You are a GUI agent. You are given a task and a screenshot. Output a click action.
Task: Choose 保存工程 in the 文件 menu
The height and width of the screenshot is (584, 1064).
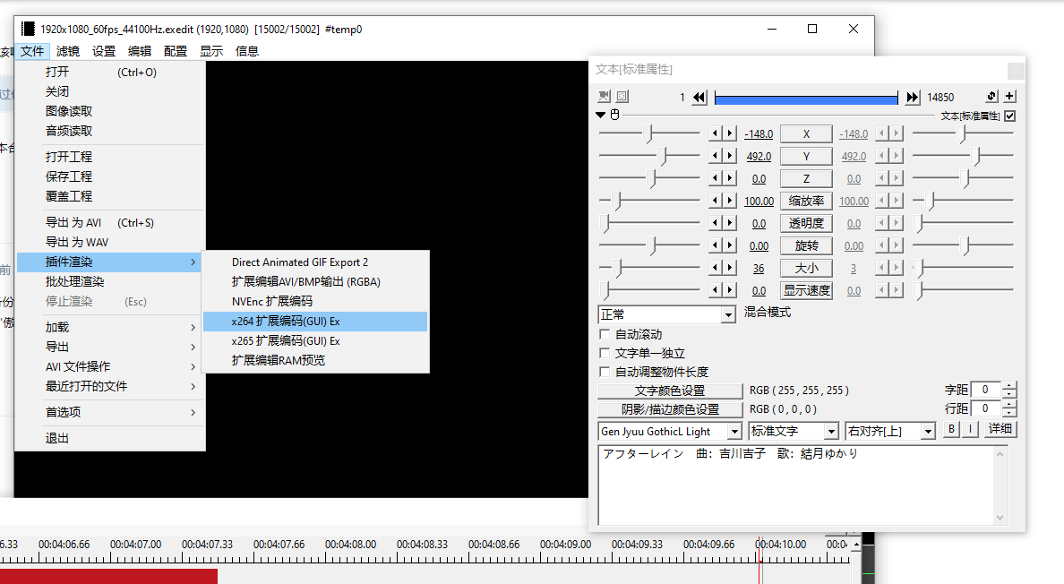coord(69,176)
